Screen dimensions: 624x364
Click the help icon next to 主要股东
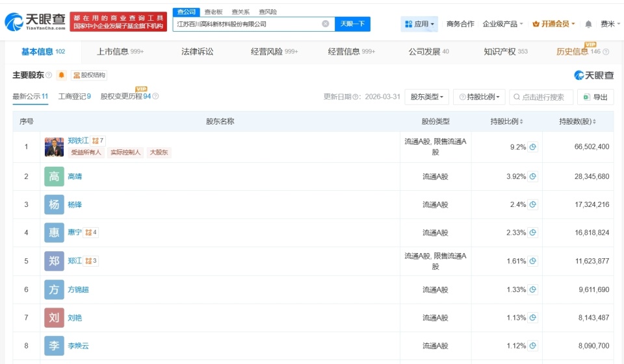tap(49, 75)
